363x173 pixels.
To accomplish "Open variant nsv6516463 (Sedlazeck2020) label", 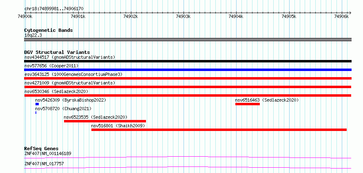I will [x=267, y=100].
